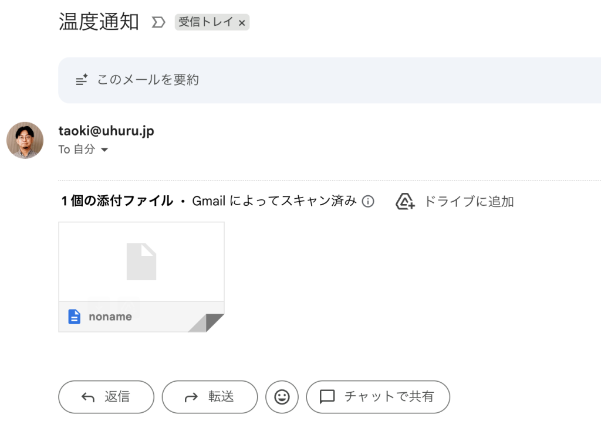Image resolution: width=601 pixels, height=445 pixels.
Task: Click the Google Drive add icon
Action: coord(405,202)
